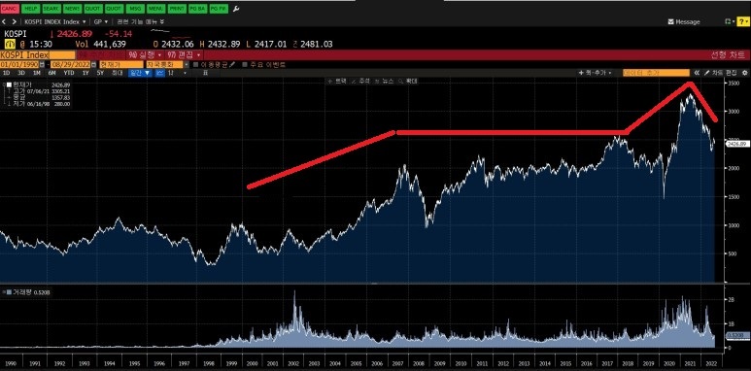
Task: Click the 2426.89 last price axis label
Action: 736,143
